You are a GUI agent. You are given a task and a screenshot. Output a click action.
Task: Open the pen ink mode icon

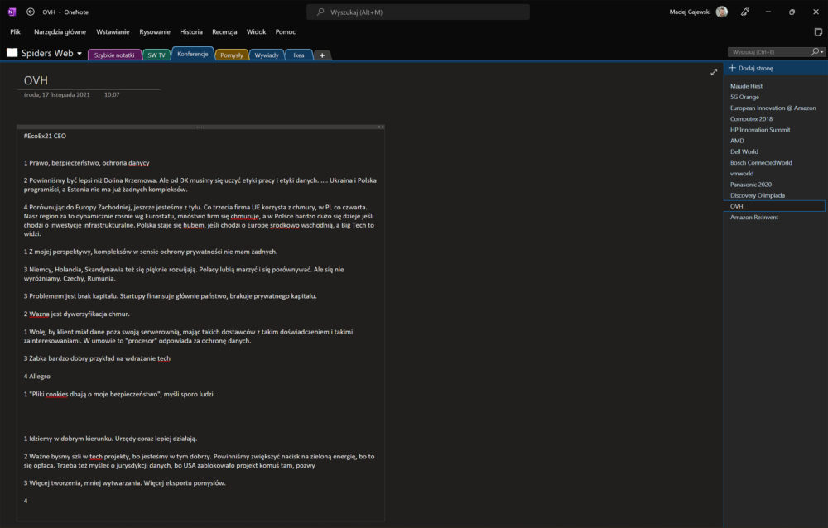745,12
